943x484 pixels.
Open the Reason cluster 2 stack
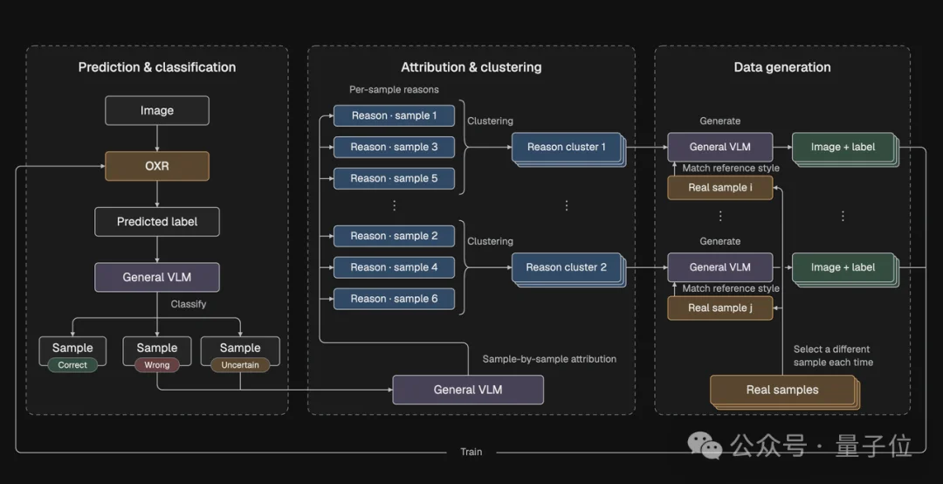pyautogui.click(x=568, y=269)
